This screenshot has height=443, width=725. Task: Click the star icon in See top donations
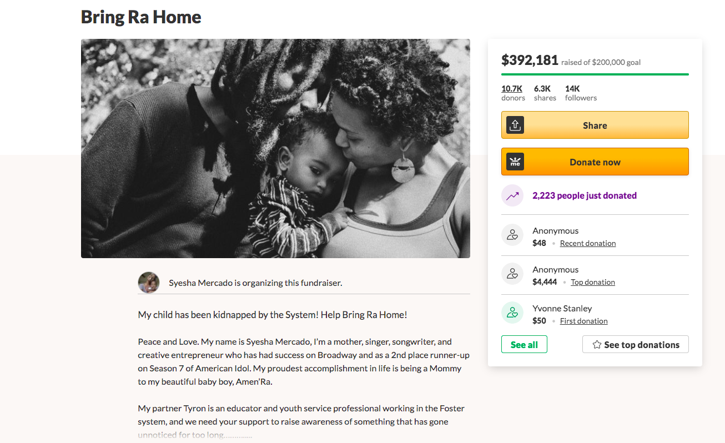point(597,345)
